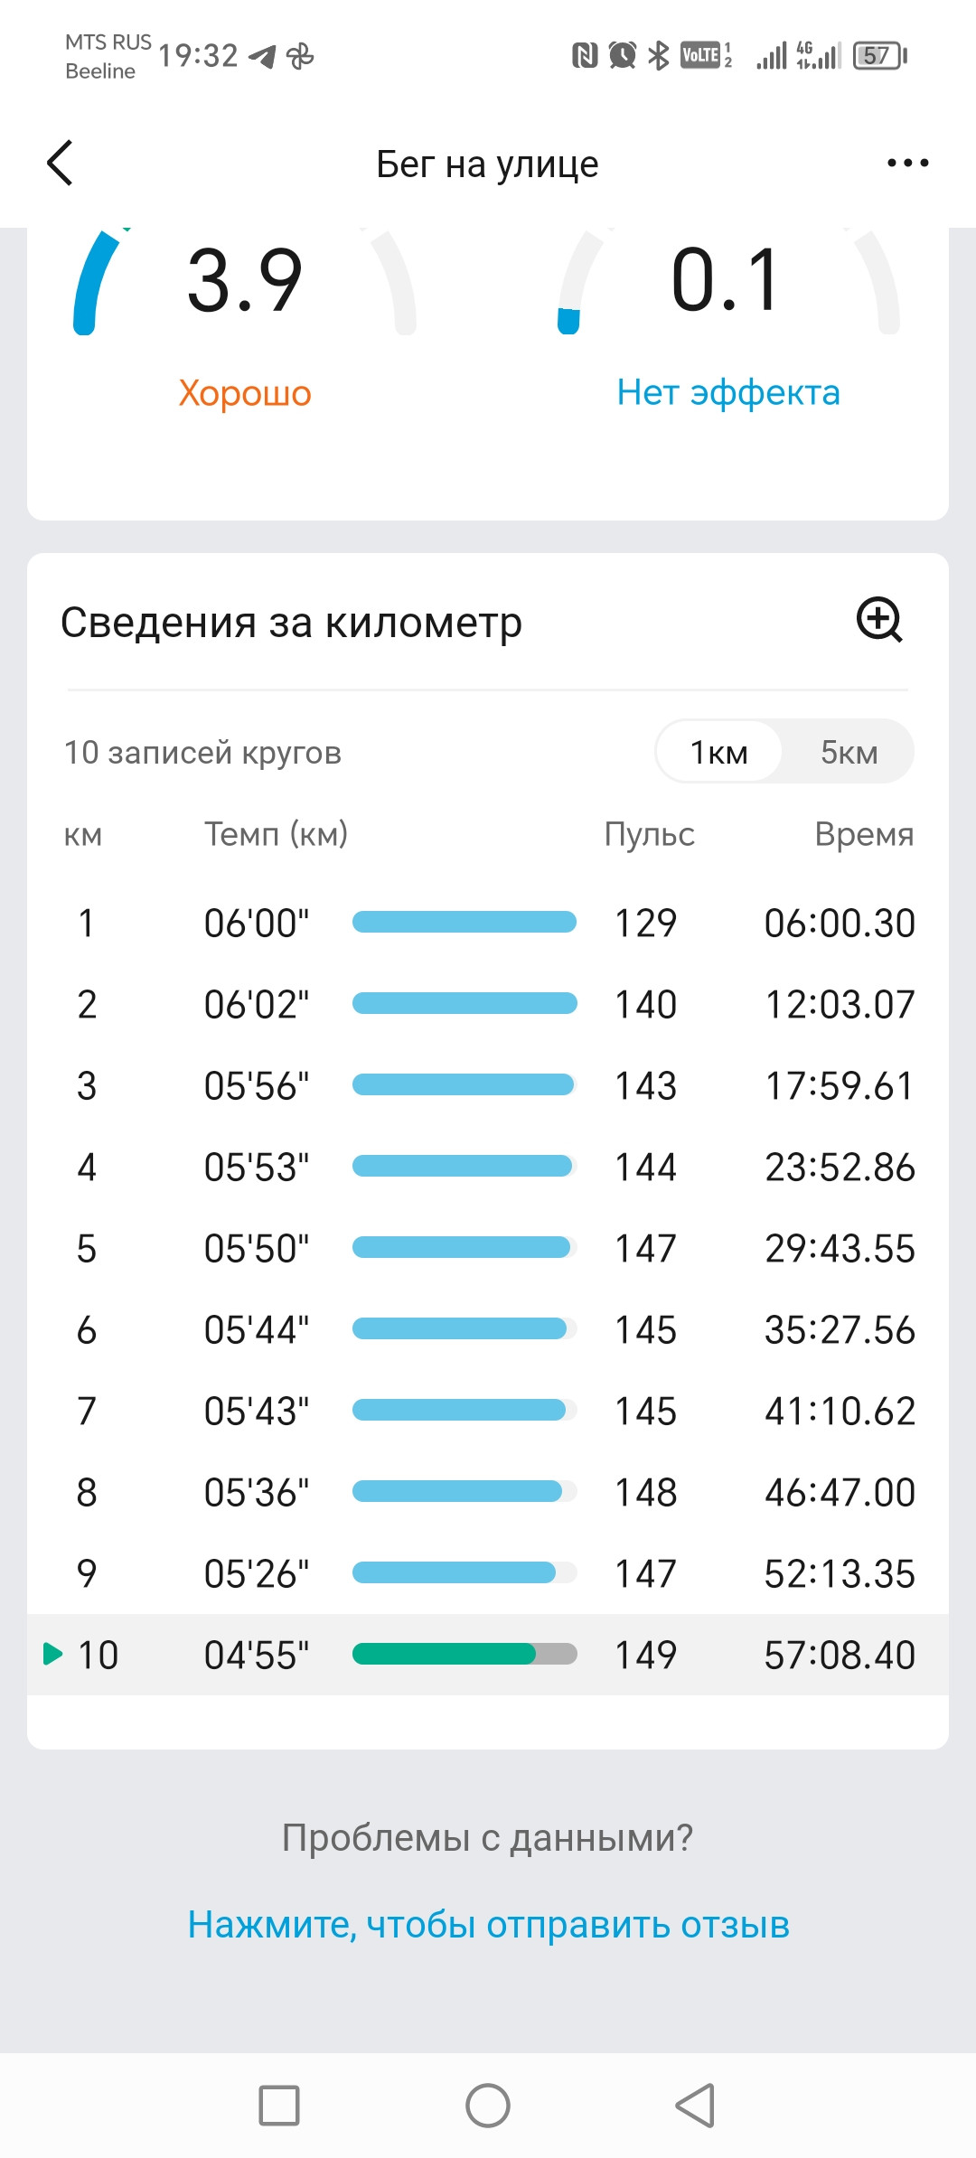Tap the battery indicator in status bar
This screenshot has height=2158, width=976.
879,56
